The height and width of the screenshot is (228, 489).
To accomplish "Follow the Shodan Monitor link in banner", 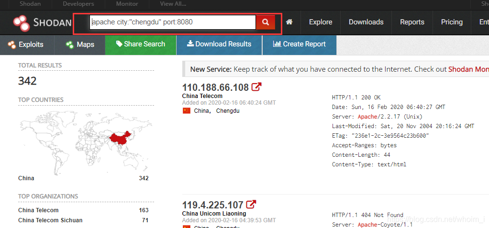I will (468, 69).
